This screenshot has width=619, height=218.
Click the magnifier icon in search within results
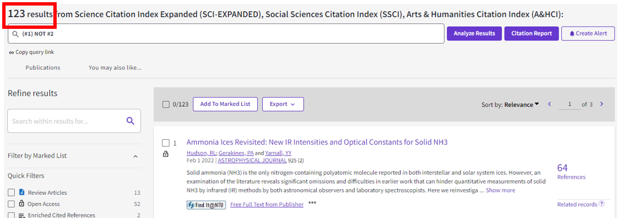(x=130, y=121)
